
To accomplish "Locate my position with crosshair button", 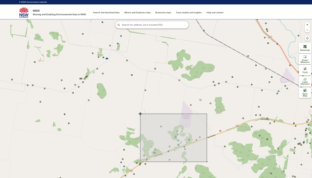I will (307, 38).
